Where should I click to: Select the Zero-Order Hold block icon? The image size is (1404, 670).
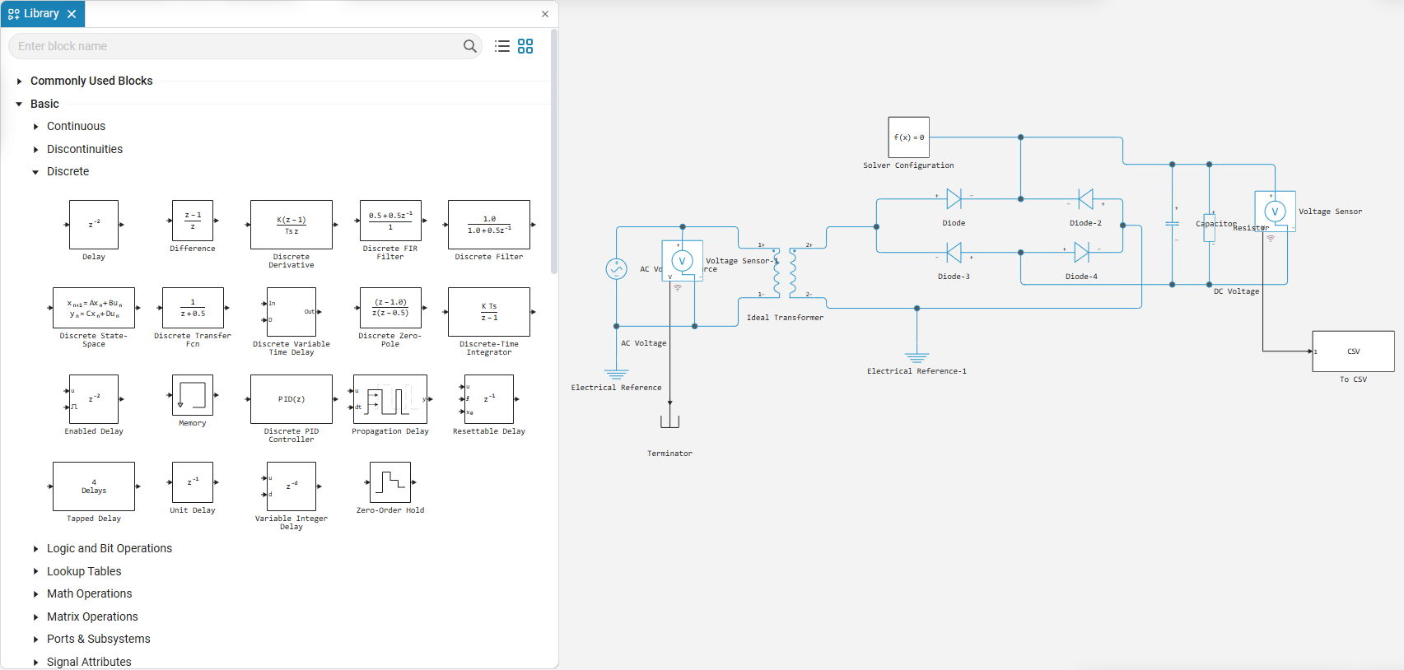tap(390, 482)
